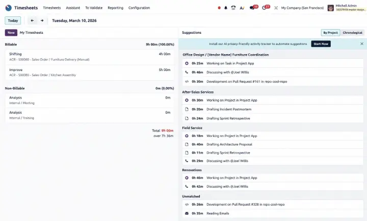Click circle icon of 0h 25m Working on Task
The height and width of the screenshot is (221, 367).
click(x=187, y=63)
